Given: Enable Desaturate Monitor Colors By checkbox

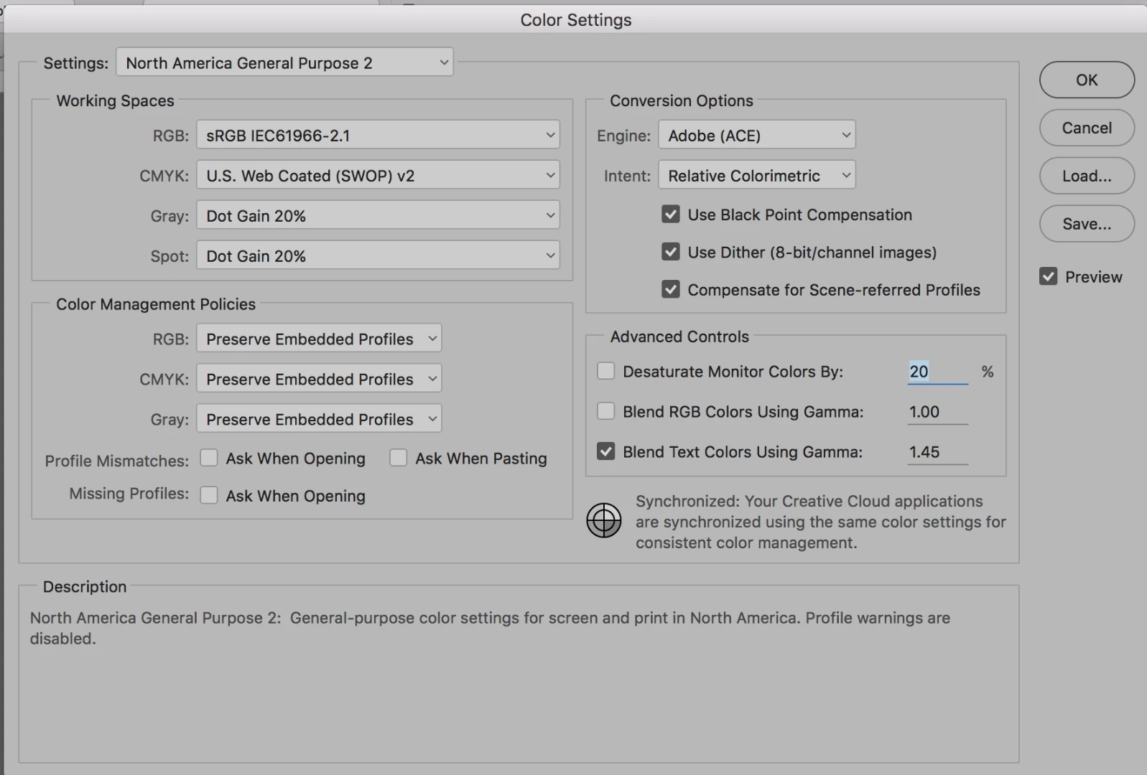Looking at the screenshot, I should pos(606,371).
